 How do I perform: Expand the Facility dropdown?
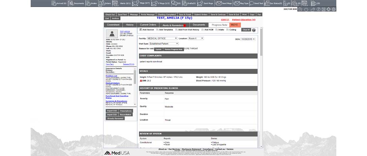[x=162, y=39]
